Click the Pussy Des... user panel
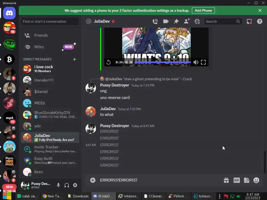 tap(36, 185)
